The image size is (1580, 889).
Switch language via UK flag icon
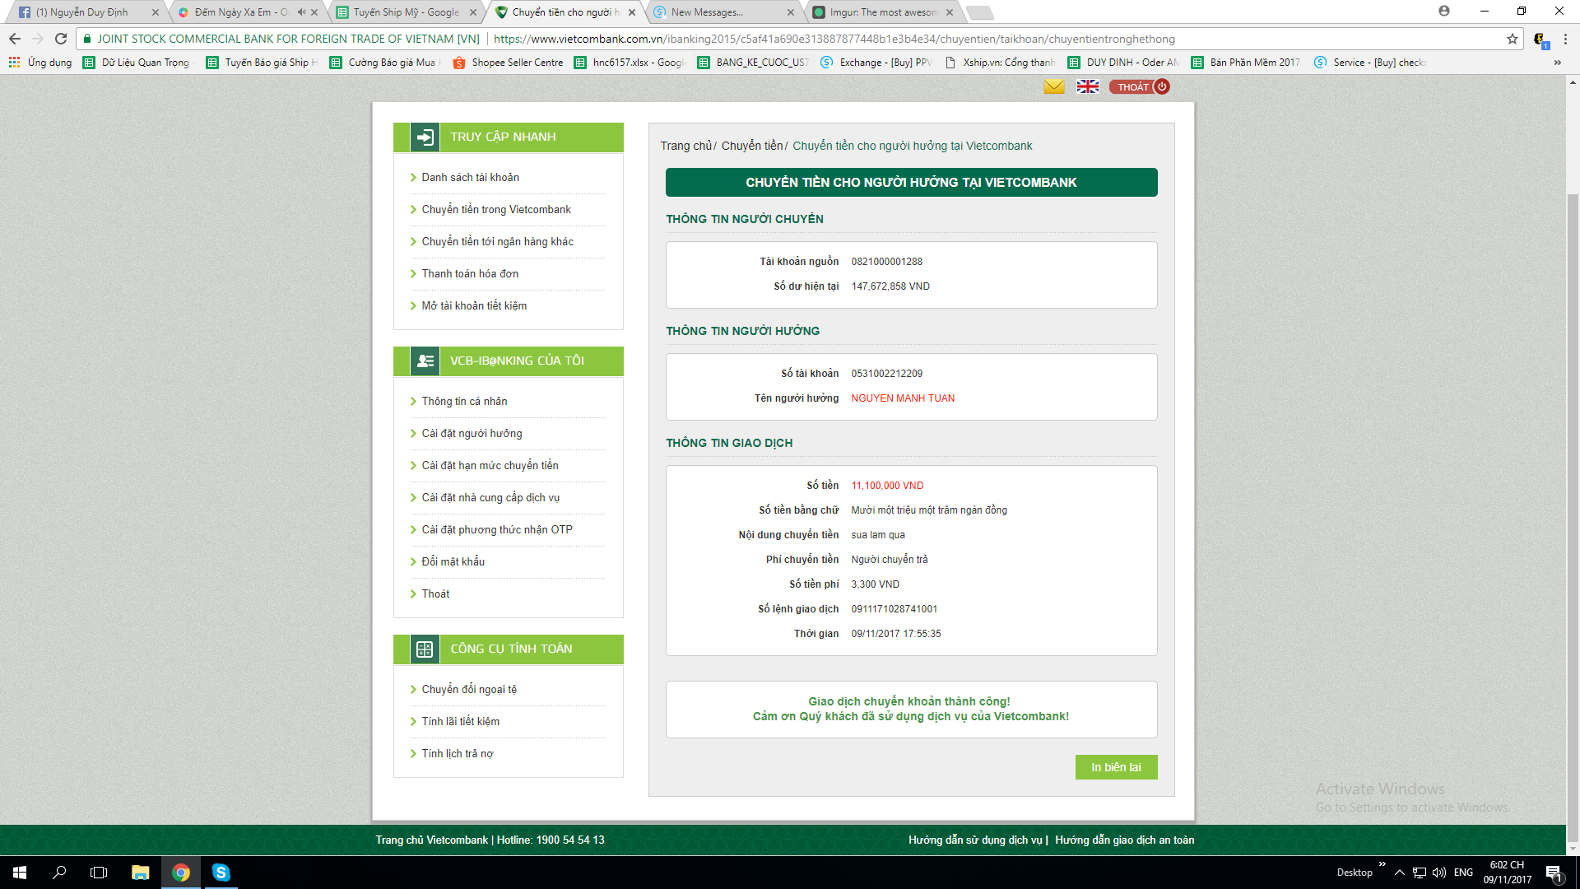point(1087,86)
